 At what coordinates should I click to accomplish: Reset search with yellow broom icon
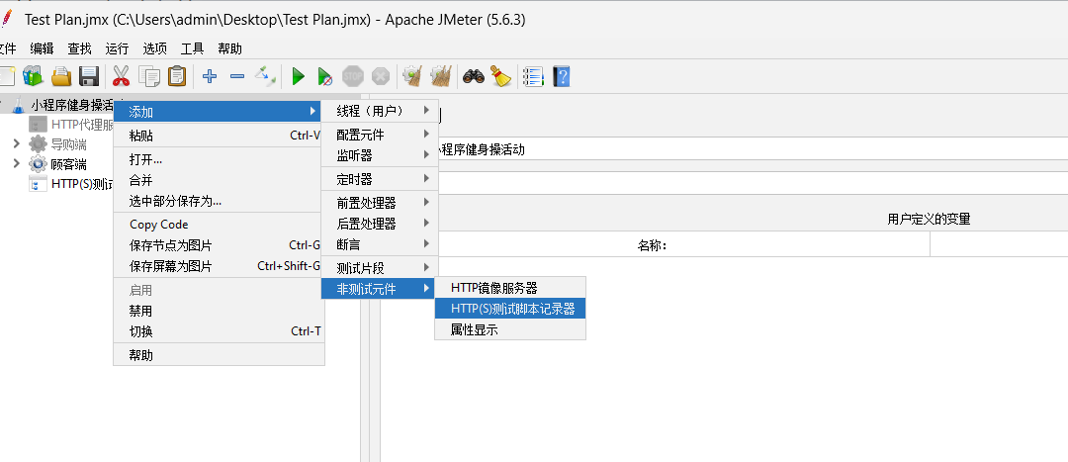[x=502, y=76]
